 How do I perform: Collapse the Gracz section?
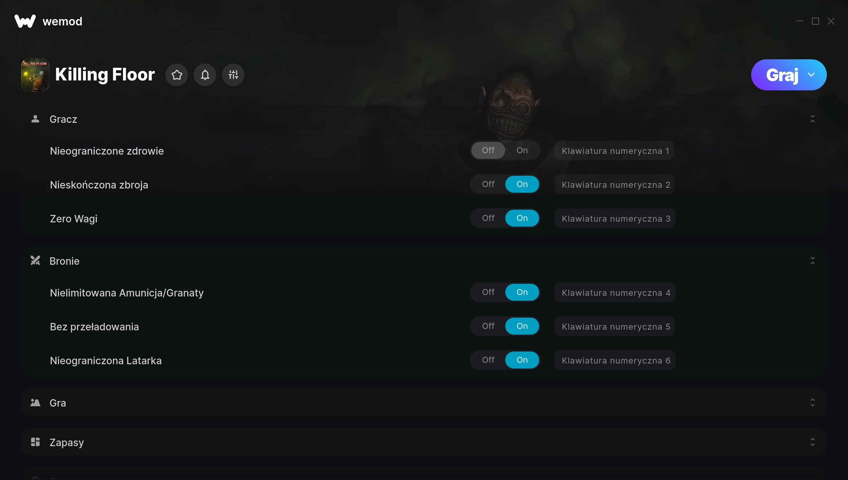pyautogui.click(x=813, y=119)
